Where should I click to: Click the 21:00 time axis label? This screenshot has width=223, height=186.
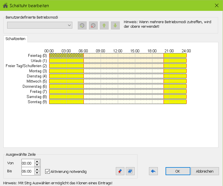pyautogui.click(x=169, y=51)
